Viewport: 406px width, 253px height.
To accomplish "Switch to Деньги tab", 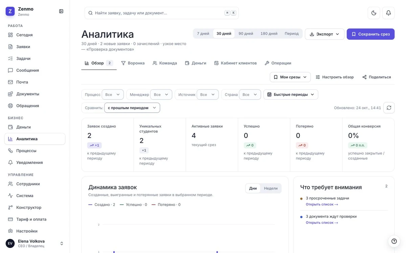I will point(196,63).
